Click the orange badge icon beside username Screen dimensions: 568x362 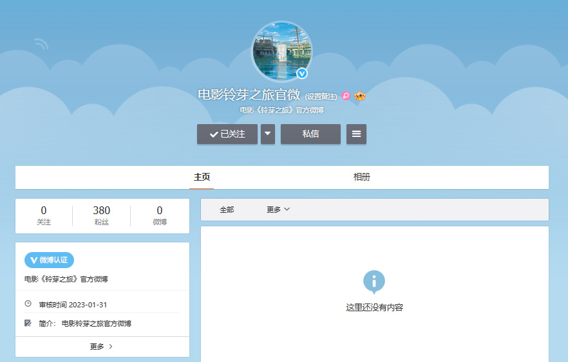[360, 96]
